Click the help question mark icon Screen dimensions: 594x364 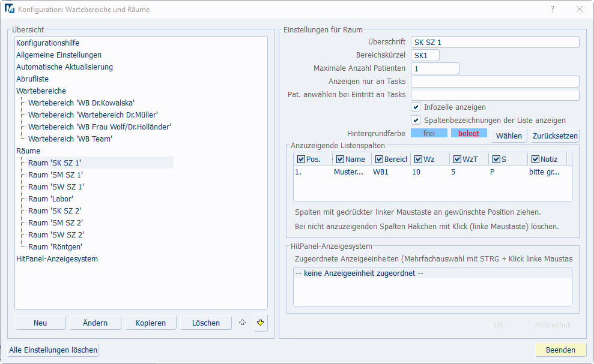click(x=552, y=9)
